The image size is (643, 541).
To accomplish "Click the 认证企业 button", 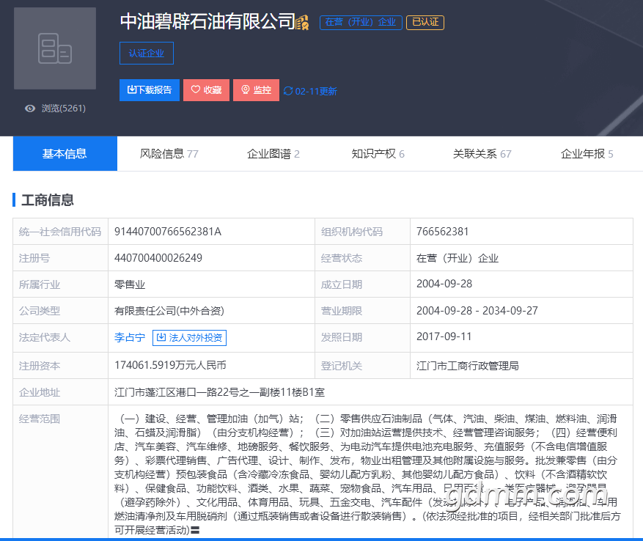I will pos(147,54).
